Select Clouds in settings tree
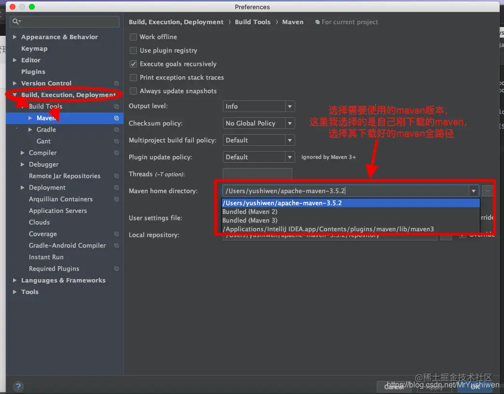This screenshot has width=504, height=394. (39, 223)
